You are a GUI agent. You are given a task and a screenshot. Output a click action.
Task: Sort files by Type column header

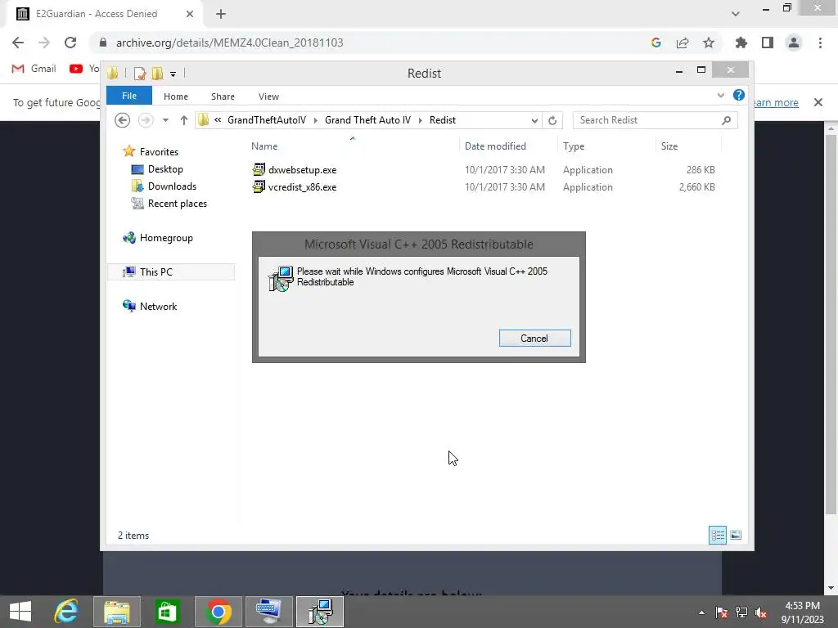pyautogui.click(x=574, y=146)
